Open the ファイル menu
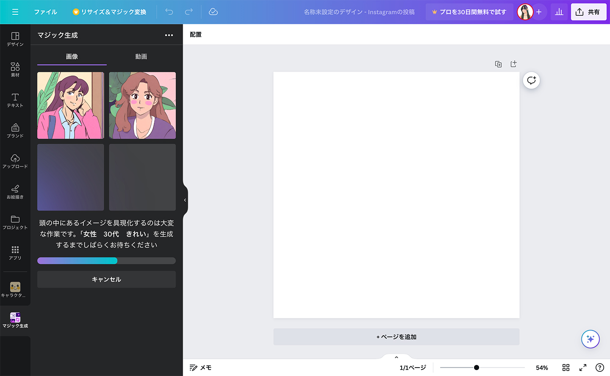Image resolution: width=610 pixels, height=376 pixels. click(x=45, y=12)
